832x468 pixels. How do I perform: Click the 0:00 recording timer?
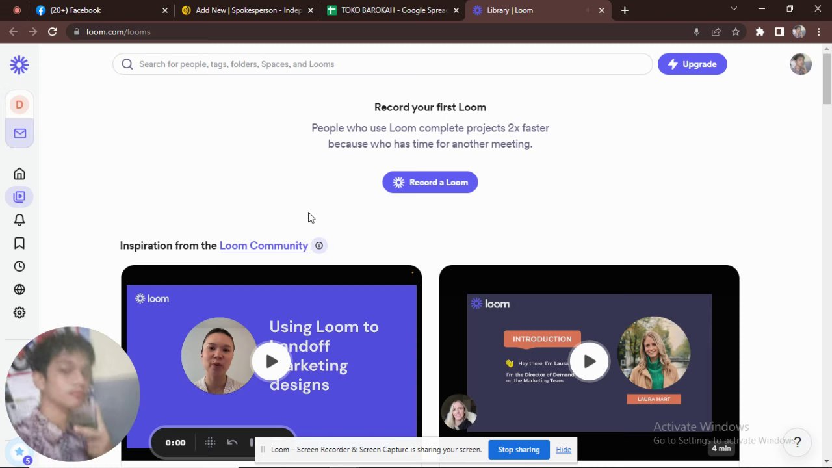[175, 443]
